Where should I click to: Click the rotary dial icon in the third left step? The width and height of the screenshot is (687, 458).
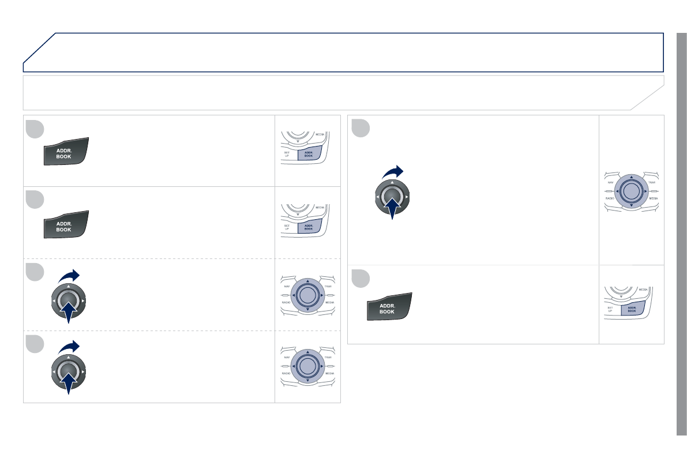[x=67, y=301]
